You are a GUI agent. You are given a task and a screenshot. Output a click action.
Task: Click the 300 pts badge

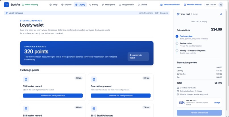coord(146,78)
